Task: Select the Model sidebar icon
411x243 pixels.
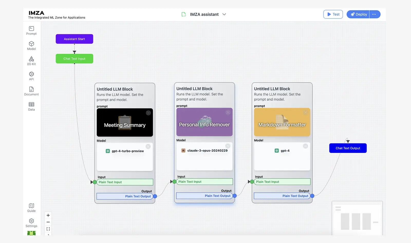Action: [x=31, y=46]
